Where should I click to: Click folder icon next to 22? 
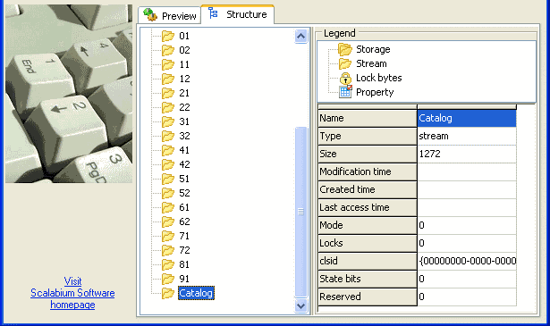coord(168,107)
